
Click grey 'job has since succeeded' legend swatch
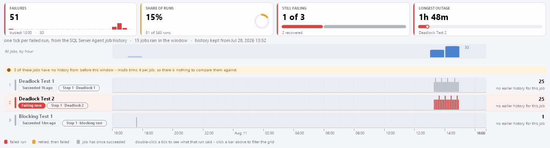(x=78, y=142)
